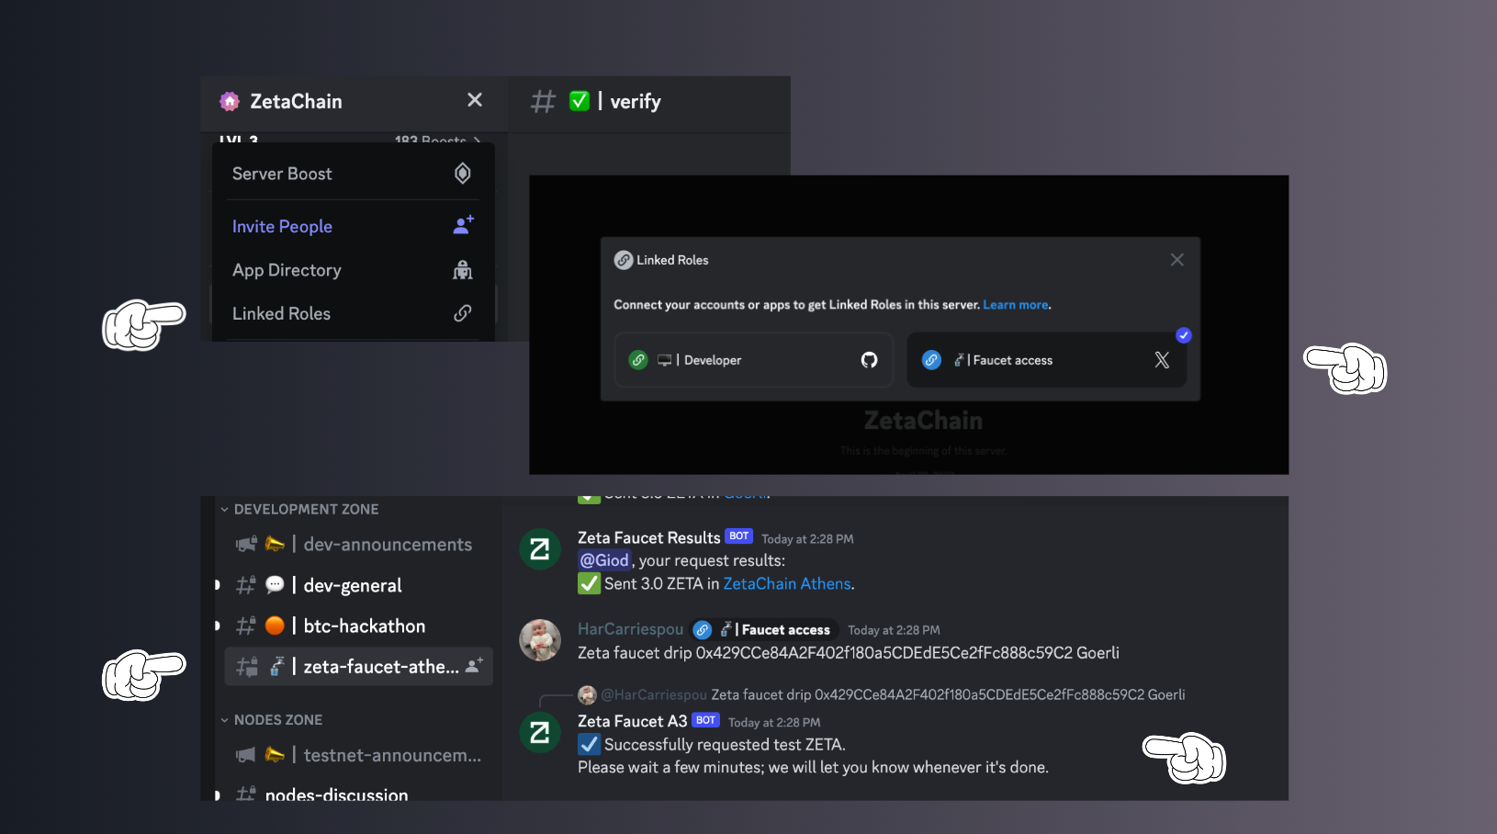1497x834 pixels.
Task: Click the hash icon of btc-hackathon
Action: [x=245, y=625]
